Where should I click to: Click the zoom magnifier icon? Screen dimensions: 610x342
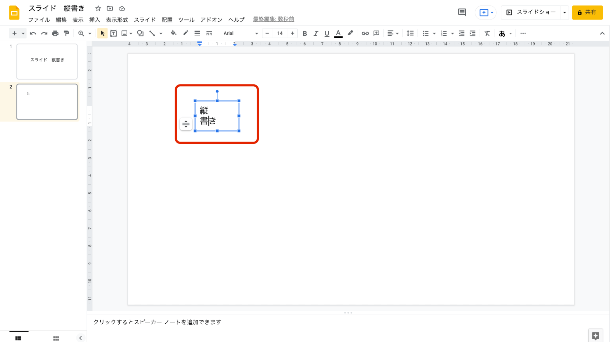(81, 33)
